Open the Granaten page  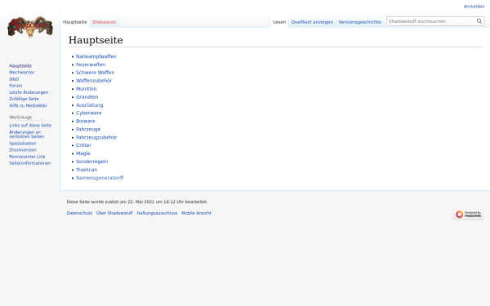click(x=87, y=97)
